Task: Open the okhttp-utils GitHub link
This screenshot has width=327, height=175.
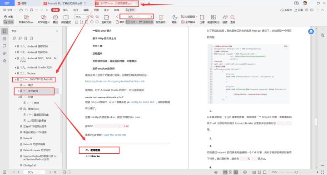Action: coord(115,81)
